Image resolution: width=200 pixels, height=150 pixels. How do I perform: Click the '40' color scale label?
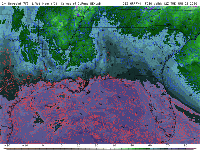point(114,145)
